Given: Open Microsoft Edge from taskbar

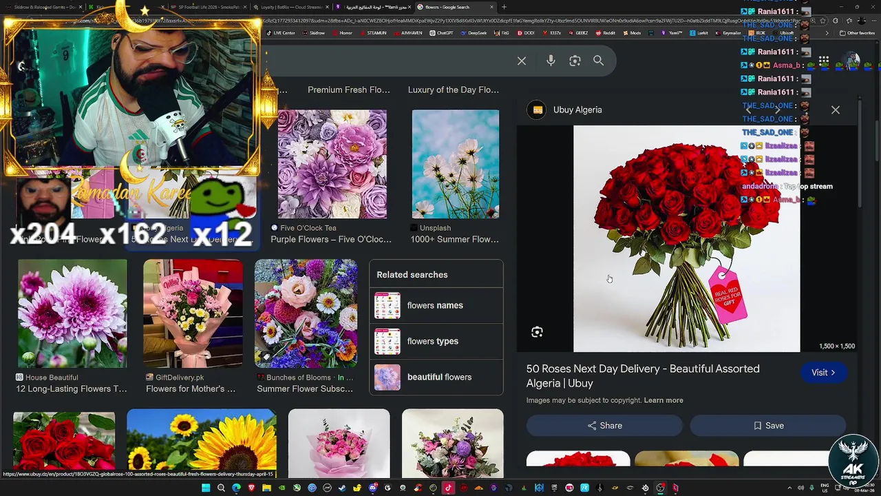Looking at the screenshot, I should pyautogui.click(x=236, y=488).
